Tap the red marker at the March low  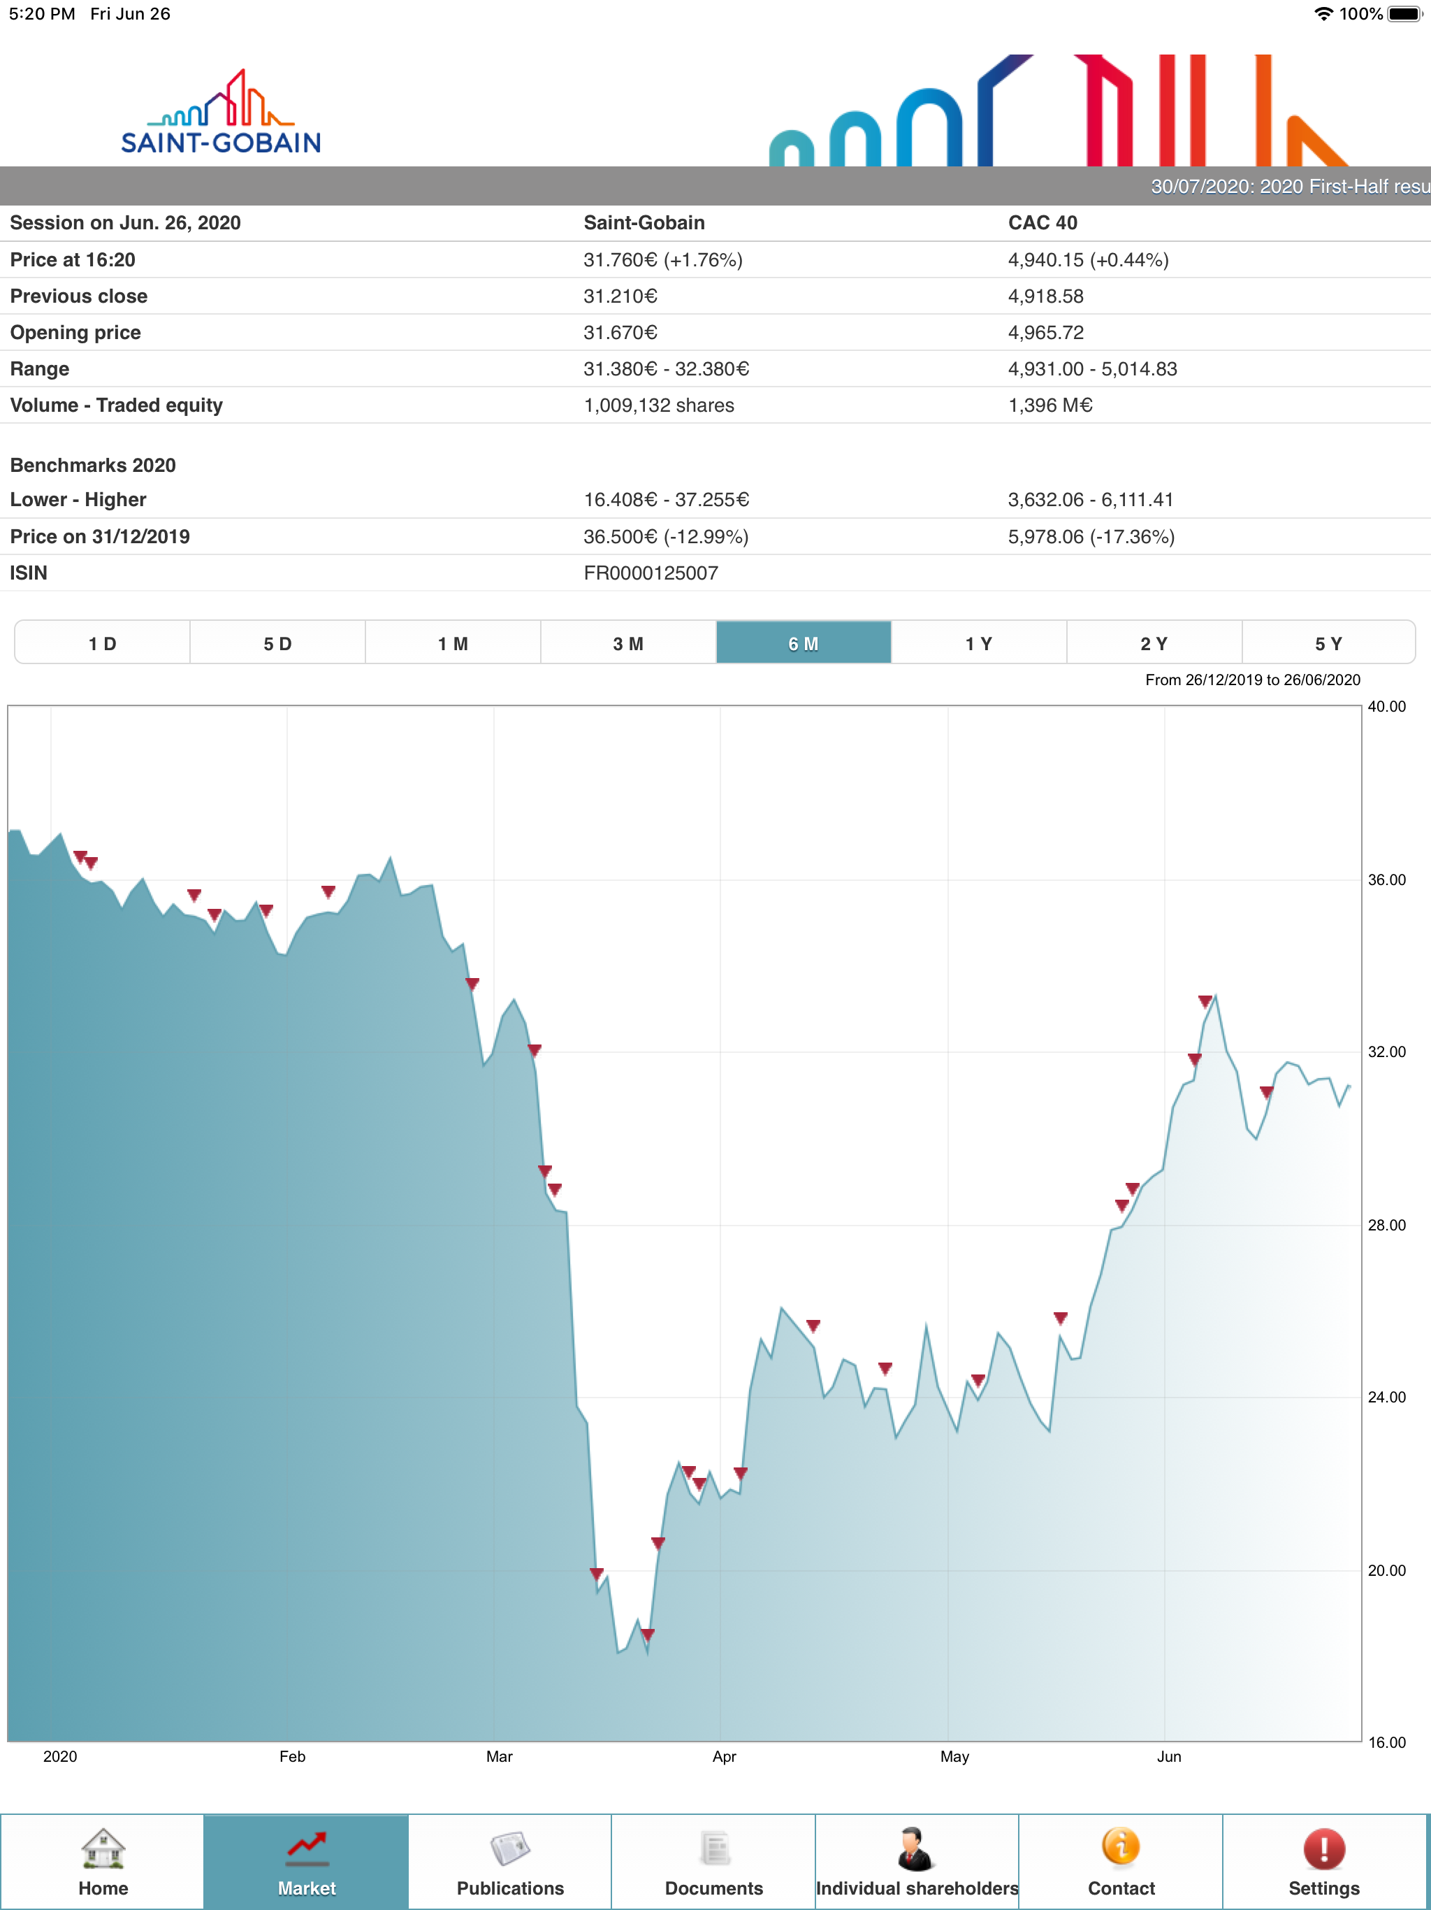pos(648,1634)
